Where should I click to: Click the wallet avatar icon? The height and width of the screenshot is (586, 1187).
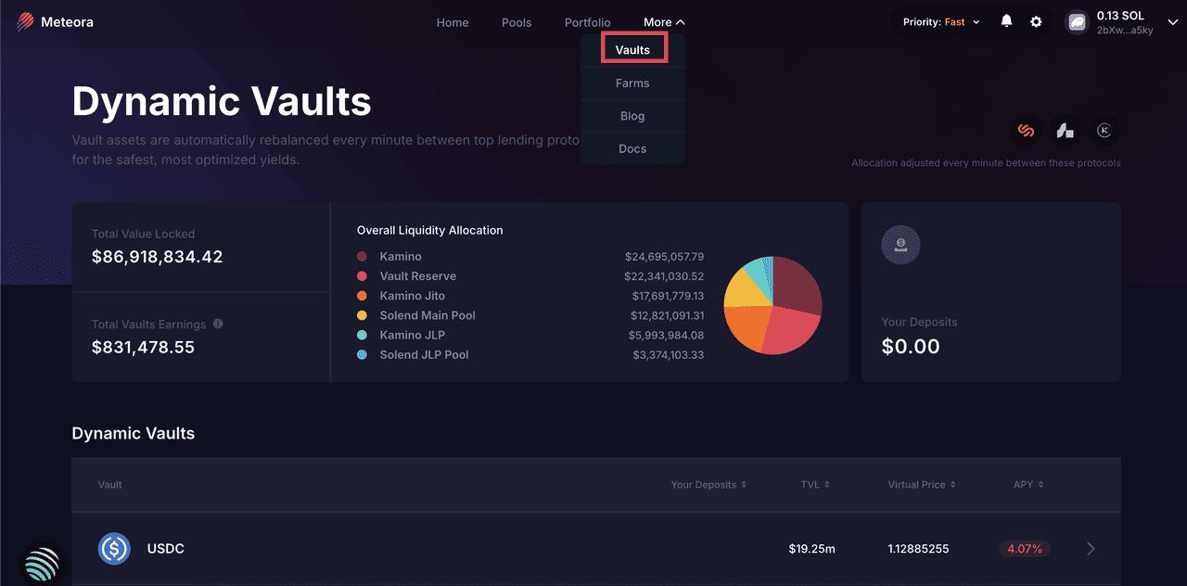pos(1077,22)
